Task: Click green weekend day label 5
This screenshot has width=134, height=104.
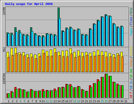Action: click(24, 101)
